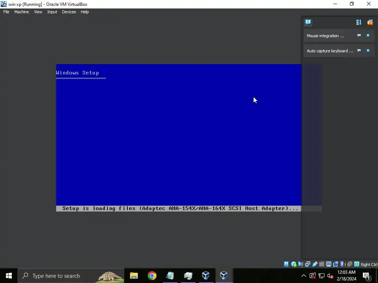Expand the Mouse integration notification
This screenshot has width=378, height=283.
[325, 36]
